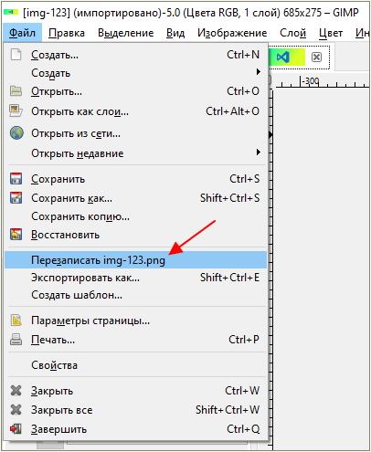
Task: Choose Восстановить menu entry
Action: pyautogui.click(x=136, y=235)
